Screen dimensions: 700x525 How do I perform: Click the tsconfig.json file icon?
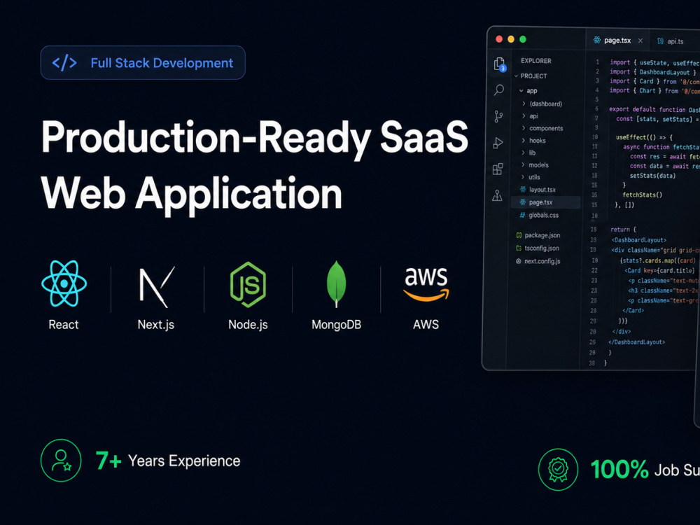click(519, 248)
